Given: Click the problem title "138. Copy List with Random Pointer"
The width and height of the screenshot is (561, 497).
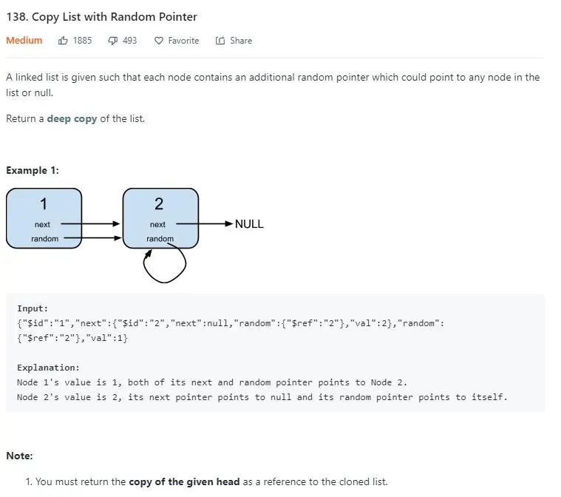Looking at the screenshot, I should click(102, 16).
